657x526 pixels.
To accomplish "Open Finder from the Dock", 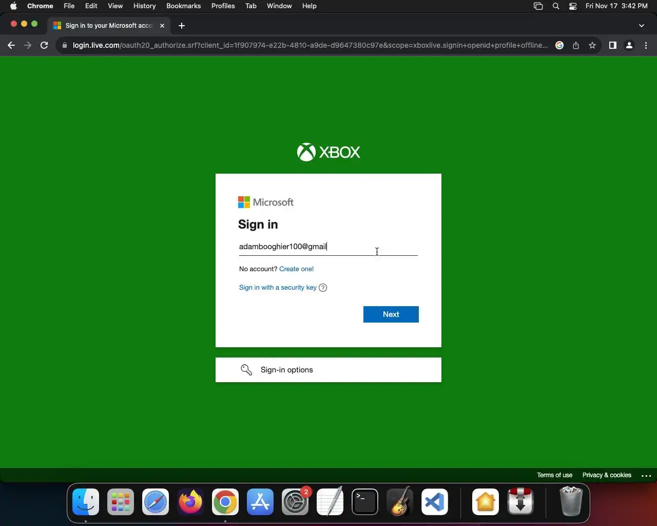I will click(86, 502).
